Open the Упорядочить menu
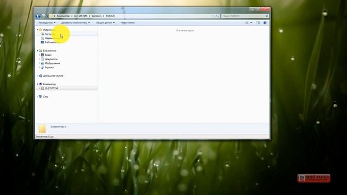Screen dimensions: 347x195 point(47,23)
